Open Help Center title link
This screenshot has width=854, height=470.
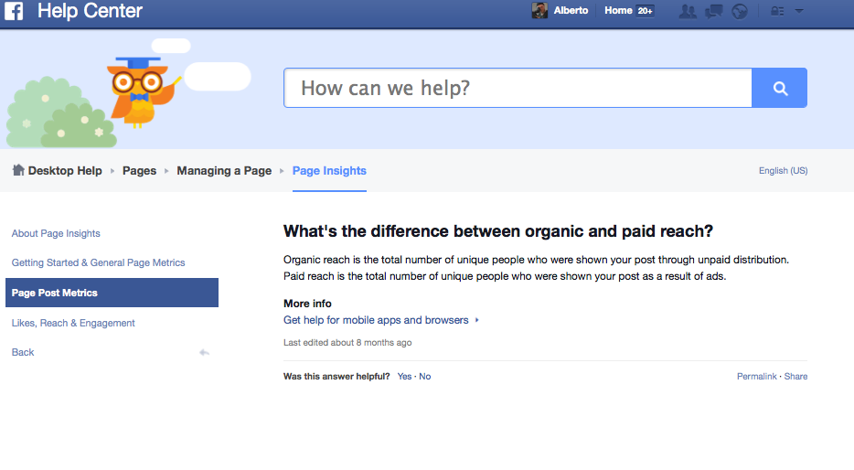coord(90,10)
